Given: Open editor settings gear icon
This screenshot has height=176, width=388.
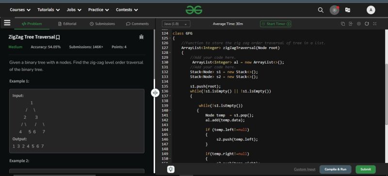Looking at the screenshot, I should click(359, 24).
